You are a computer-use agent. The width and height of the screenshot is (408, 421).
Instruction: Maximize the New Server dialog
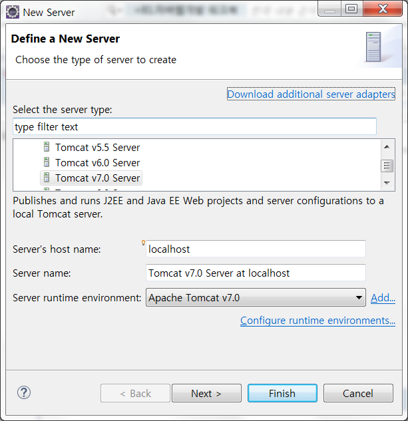[351, 9]
